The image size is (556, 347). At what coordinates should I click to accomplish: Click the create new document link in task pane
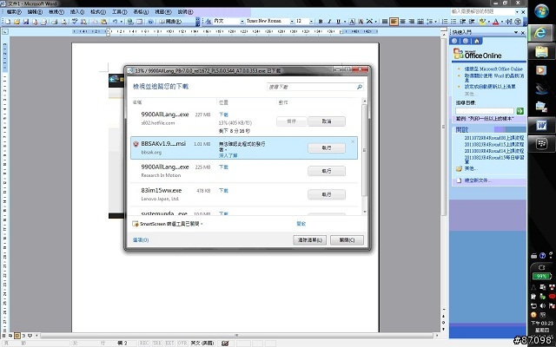478,180
